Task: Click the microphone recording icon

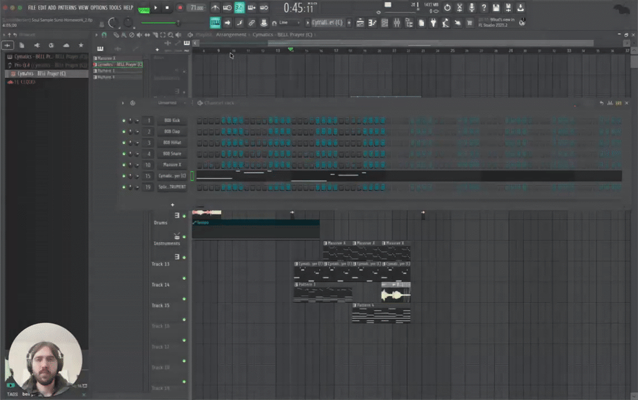Action: (x=472, y=7)
